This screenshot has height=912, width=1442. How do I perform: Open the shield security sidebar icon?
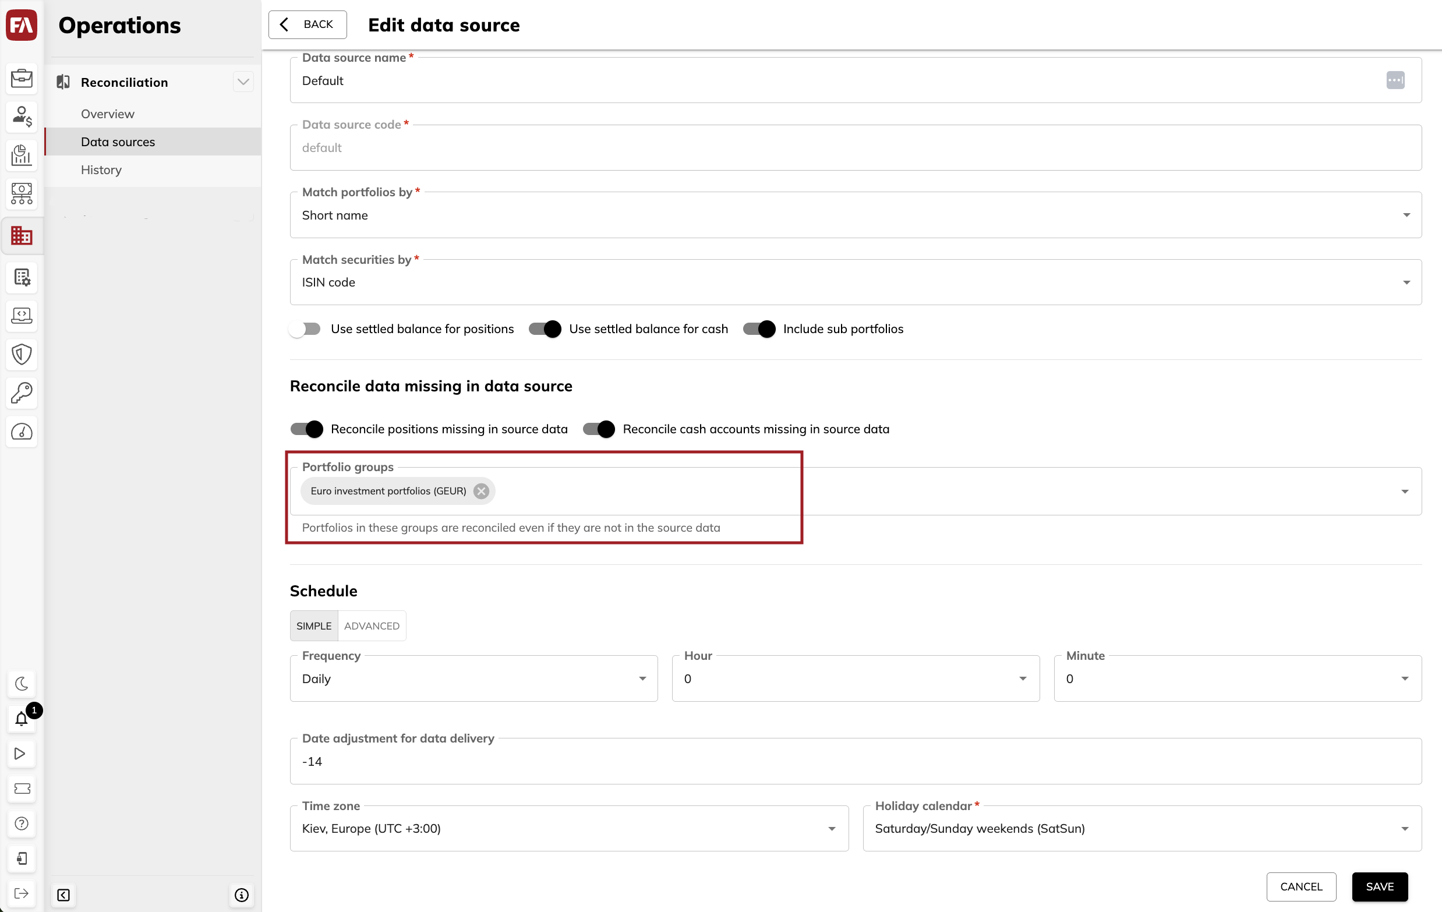point(22,355)
